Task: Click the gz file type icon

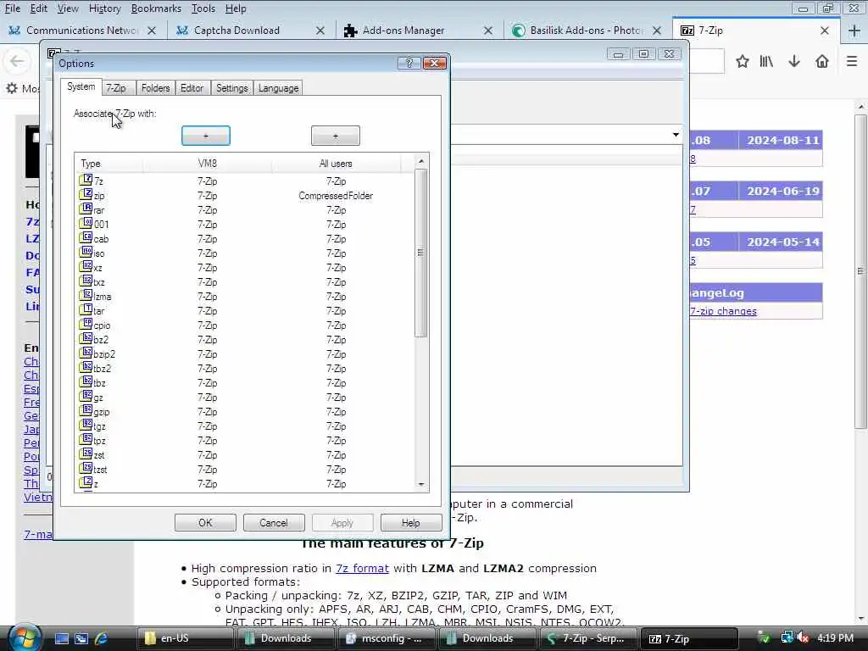Action: point(86,396)
